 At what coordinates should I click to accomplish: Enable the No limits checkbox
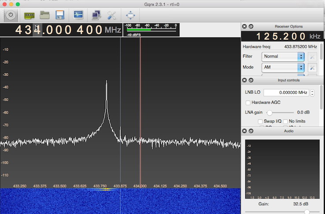pos(285,121)
